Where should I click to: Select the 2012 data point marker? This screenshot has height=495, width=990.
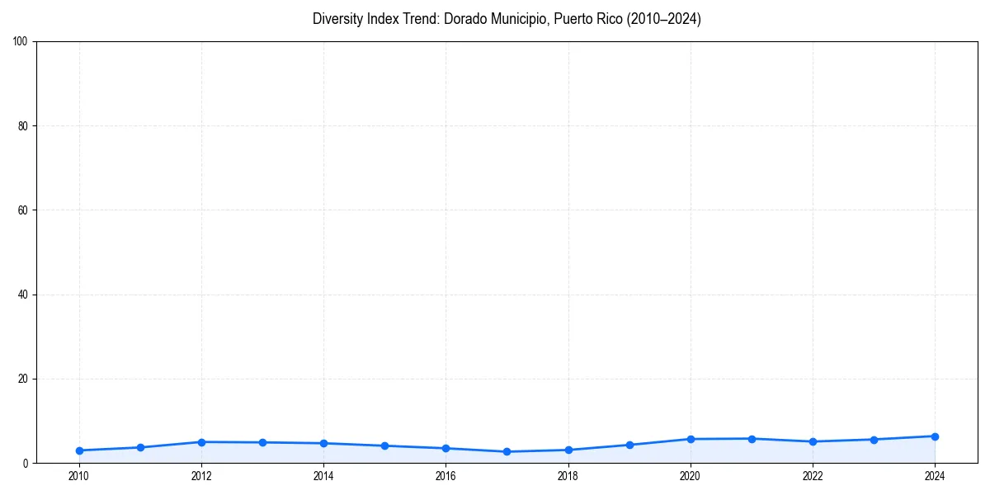pos(200,442)
